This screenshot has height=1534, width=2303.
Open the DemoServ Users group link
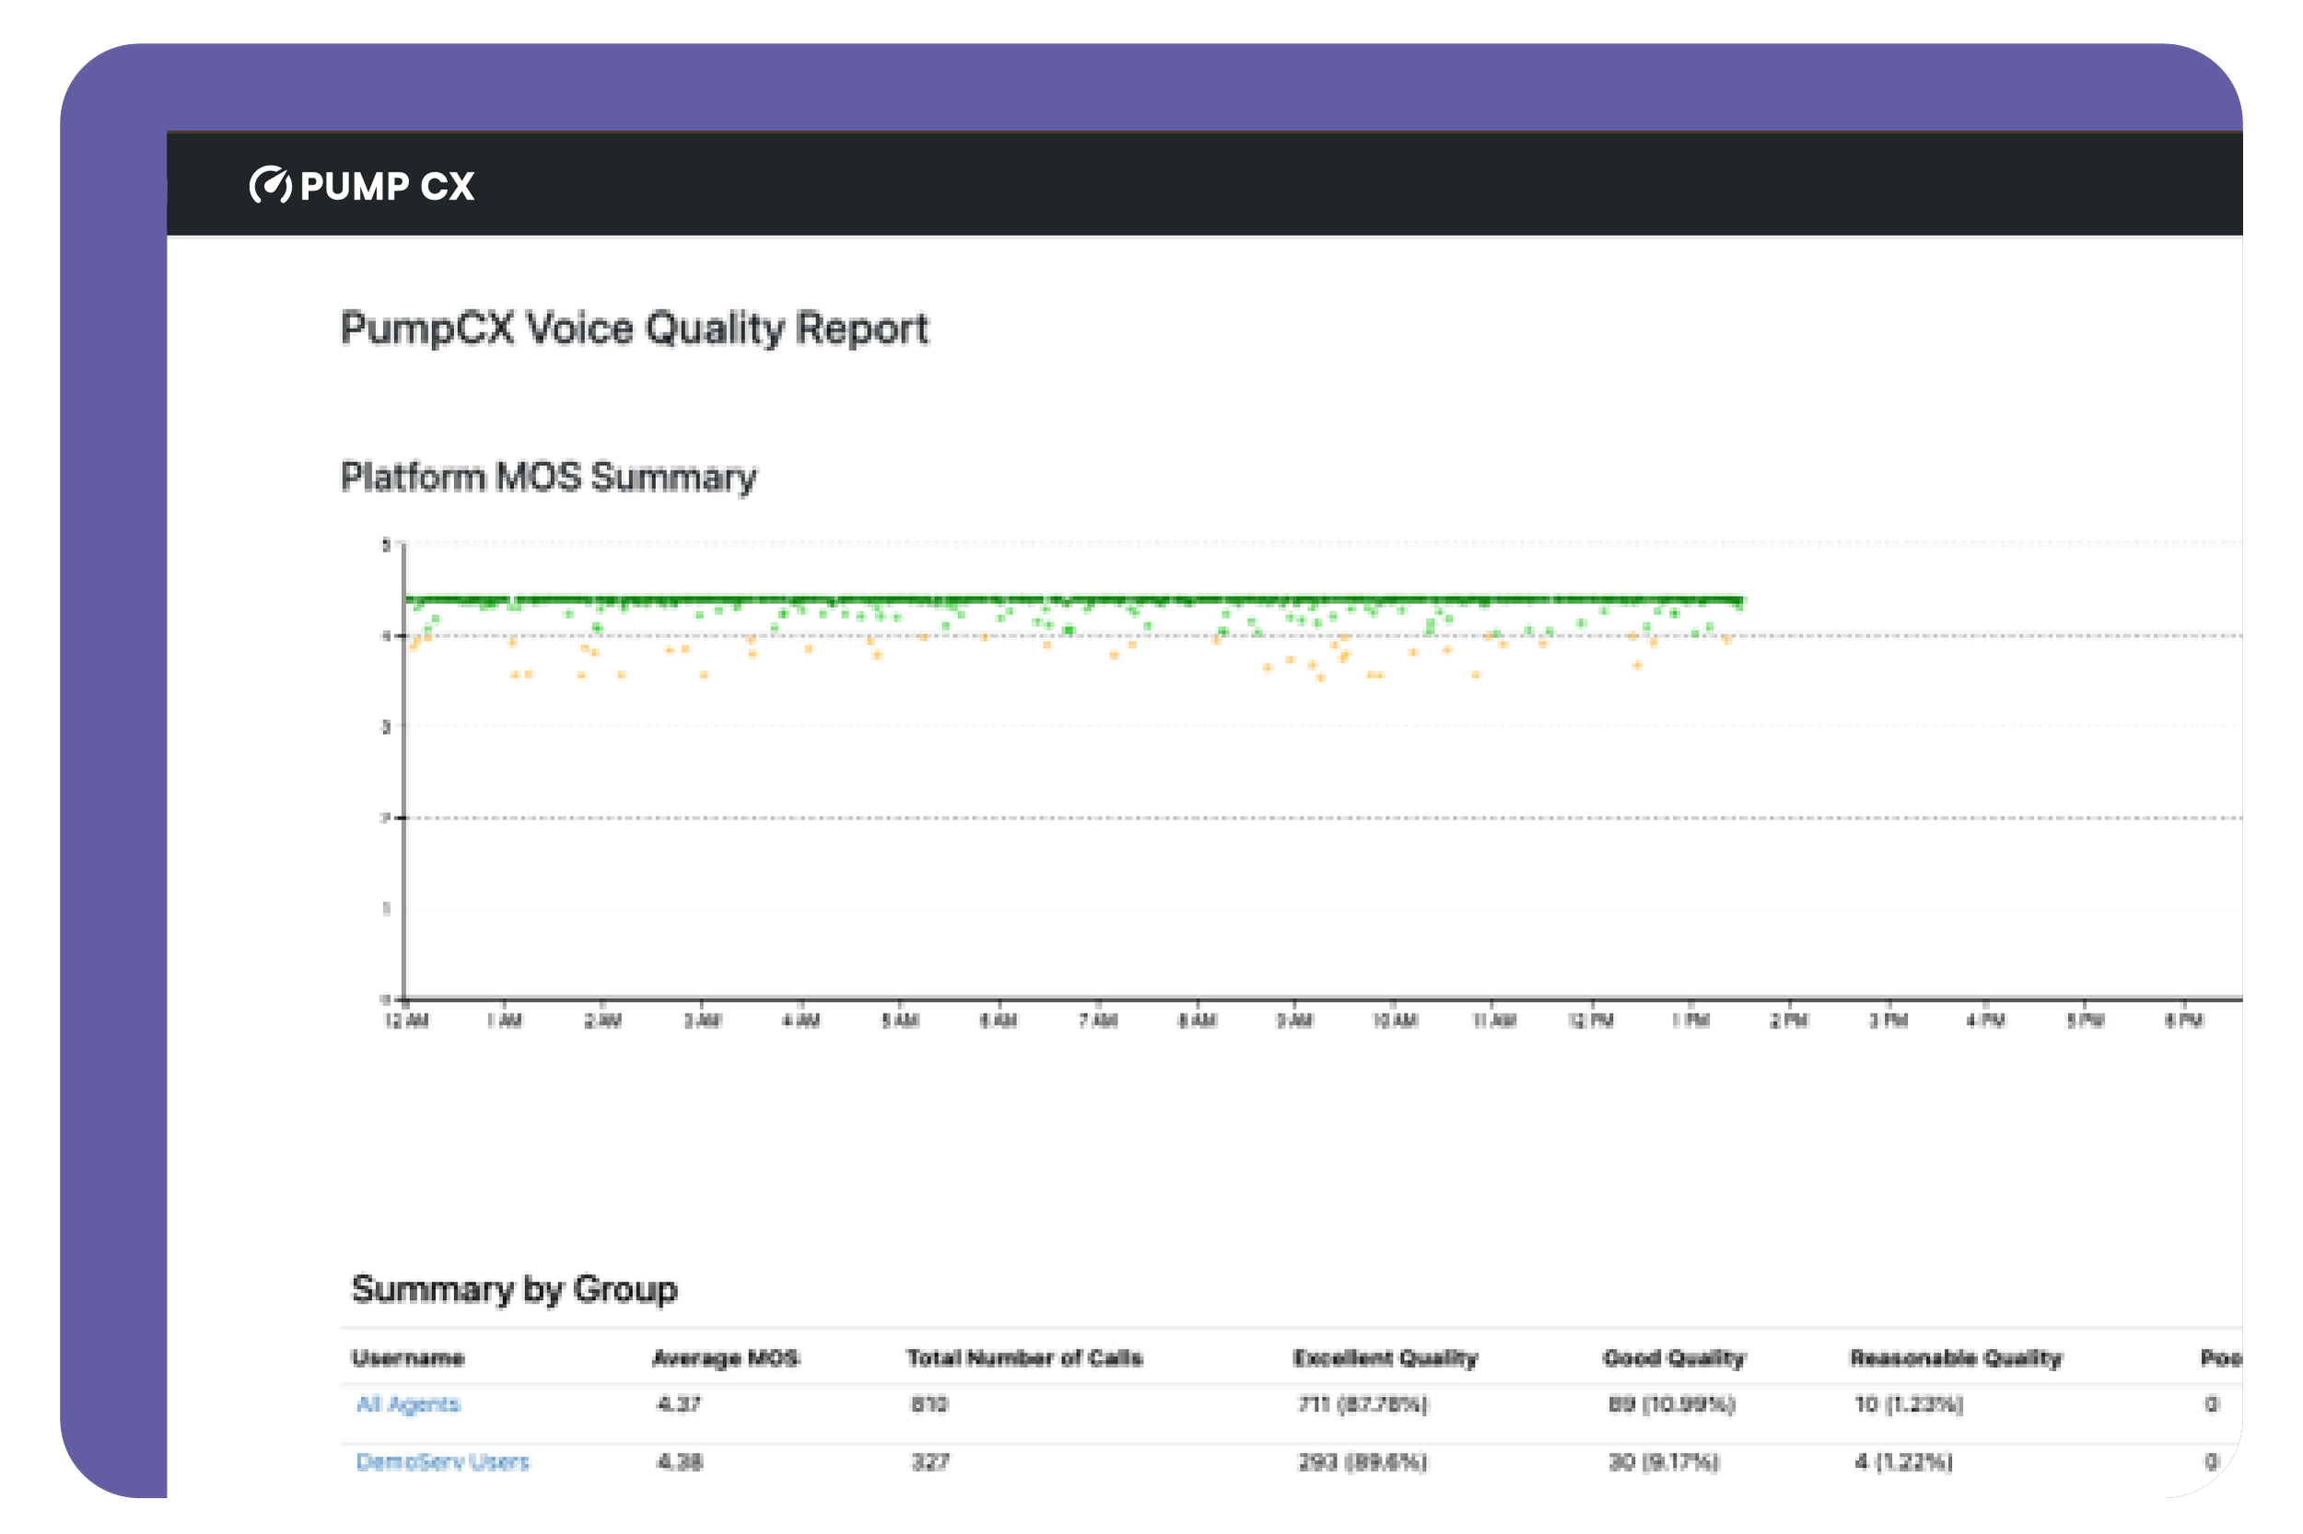point(441,1461)
